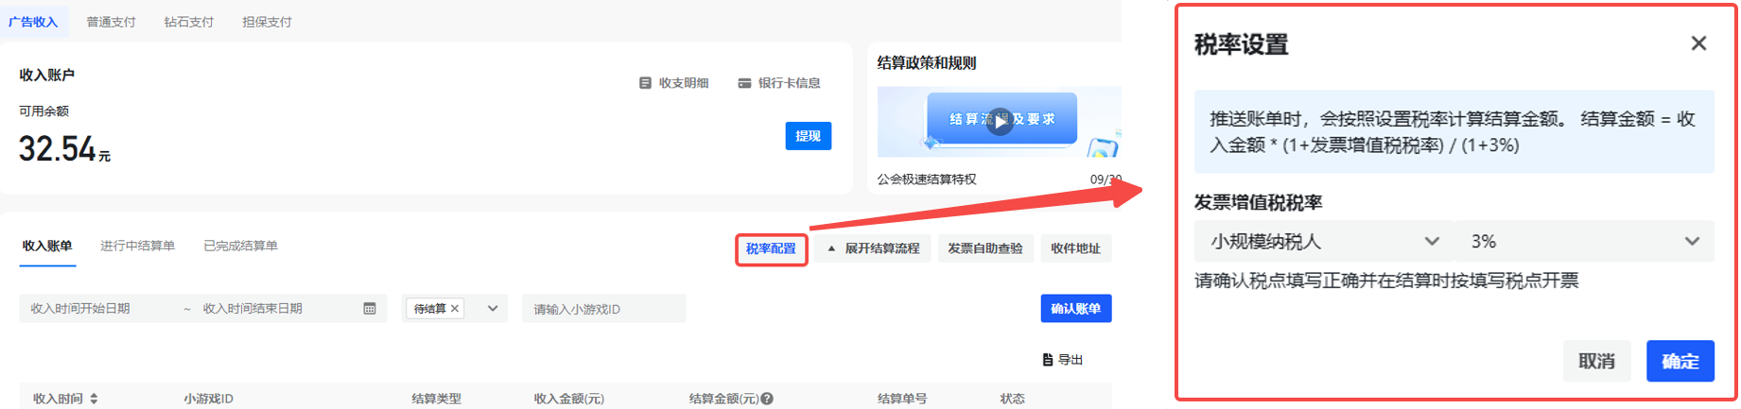Click the 提现 withdraw button

coord(808,136)
